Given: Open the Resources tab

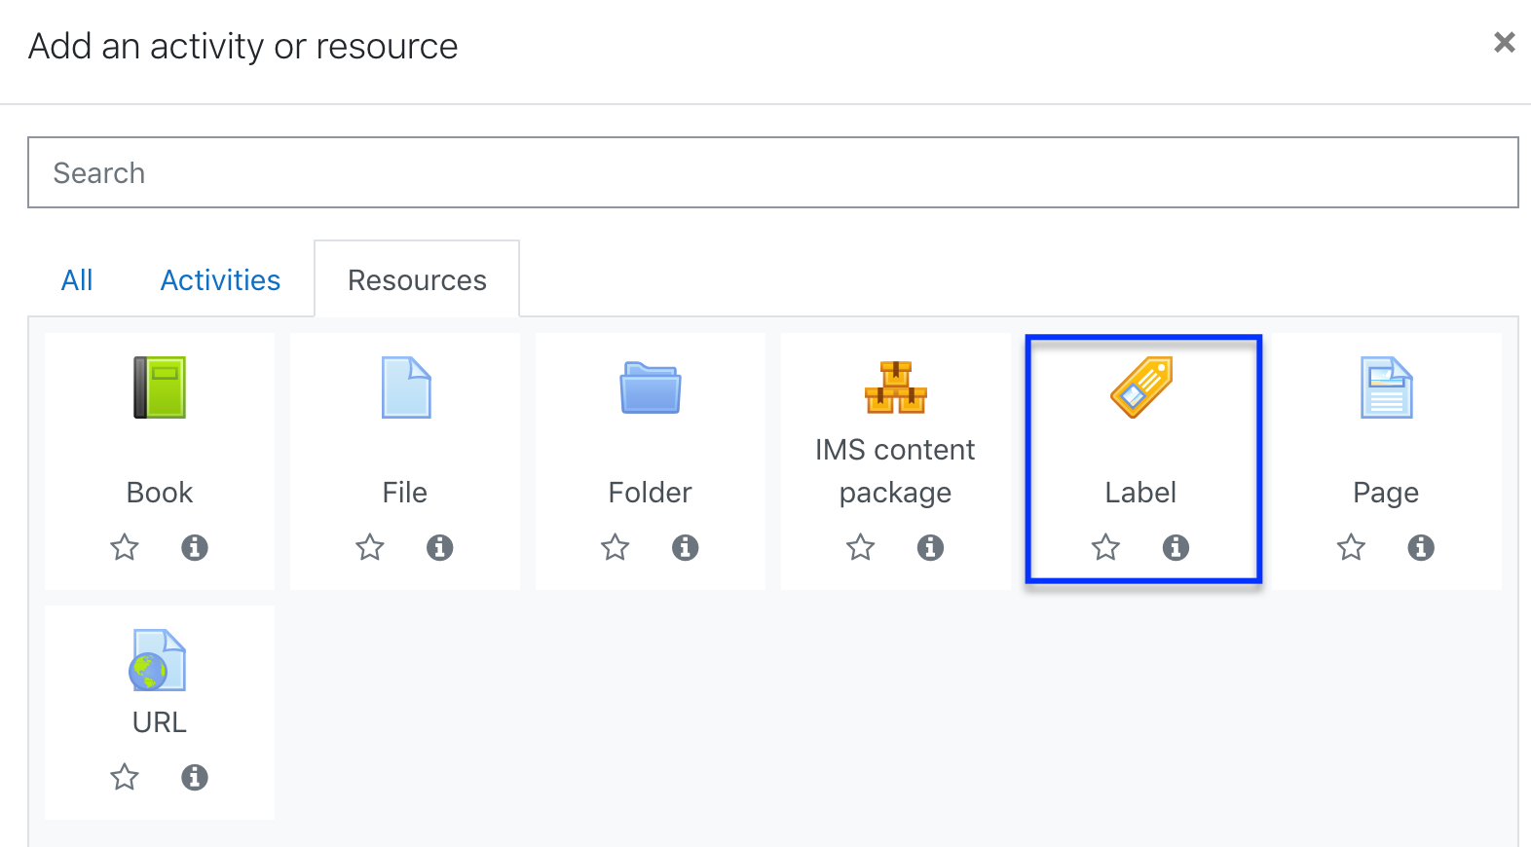Looking at the screenshot, I should 417,280.
